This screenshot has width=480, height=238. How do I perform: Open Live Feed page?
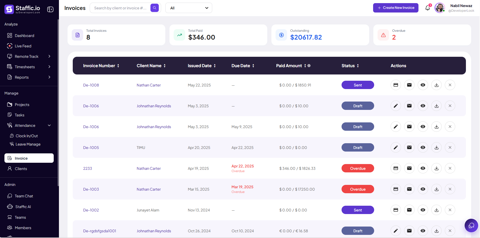point(23,46)
